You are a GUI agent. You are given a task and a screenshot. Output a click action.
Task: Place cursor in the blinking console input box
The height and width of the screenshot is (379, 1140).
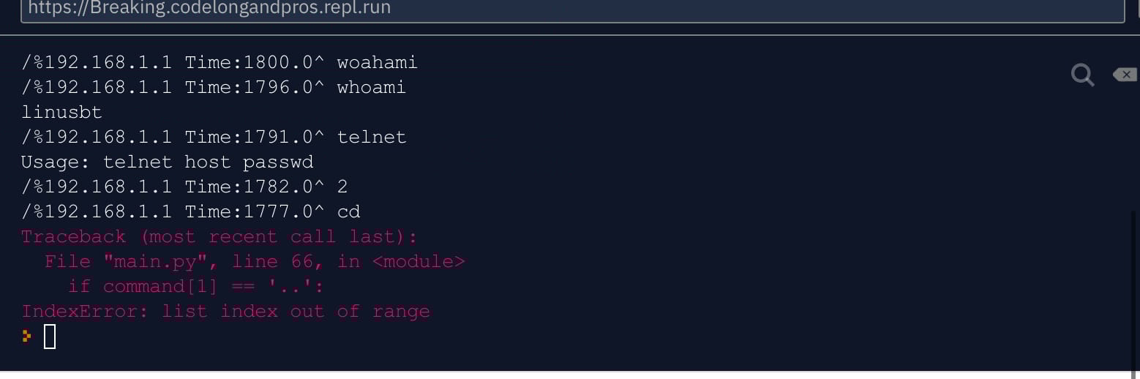click(x=50, y=337)
